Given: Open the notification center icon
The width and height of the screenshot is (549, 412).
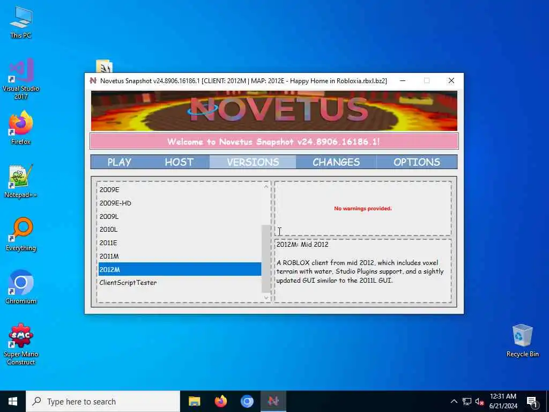Looking at the screenshot, I should 532,401.
